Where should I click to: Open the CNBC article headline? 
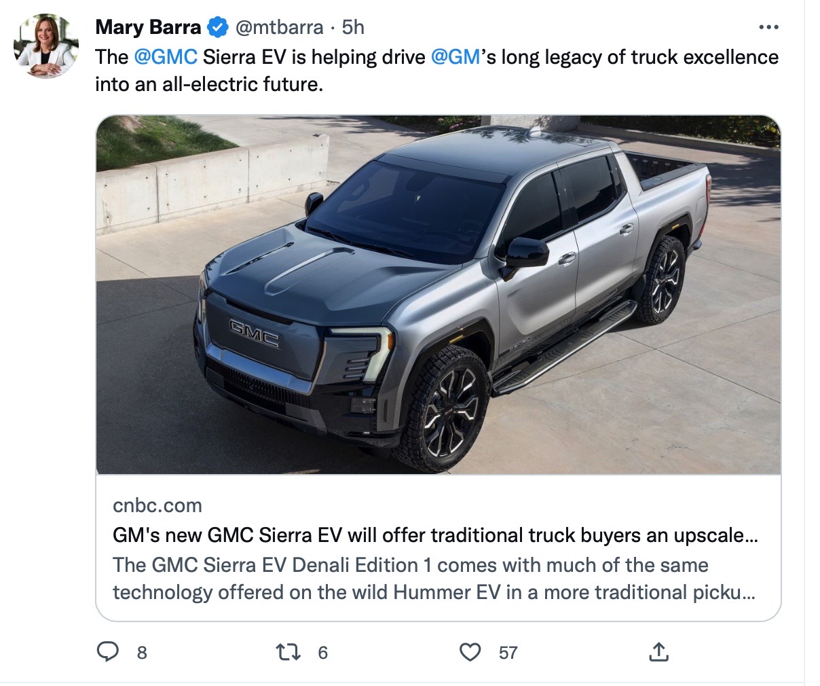(434, 535)
